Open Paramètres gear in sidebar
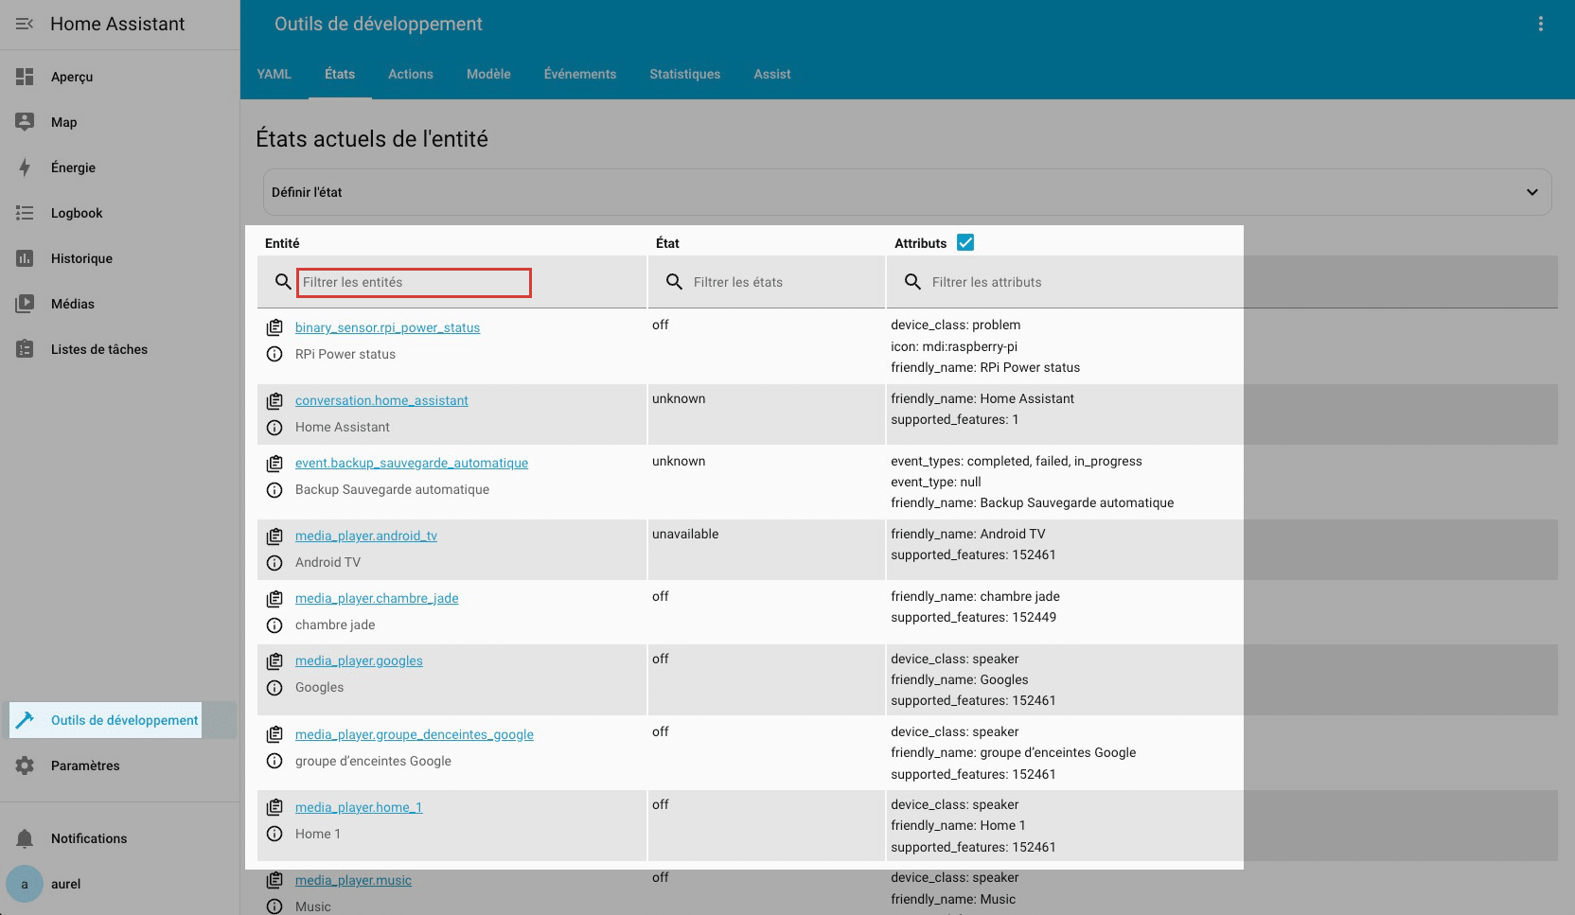Image resolution: width=1575 pixels, height=915 pixels. 25,765
